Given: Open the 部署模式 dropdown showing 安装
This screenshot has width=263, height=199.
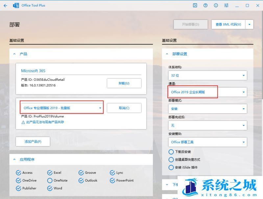Looking at the screenshot, I should point(208,109).
